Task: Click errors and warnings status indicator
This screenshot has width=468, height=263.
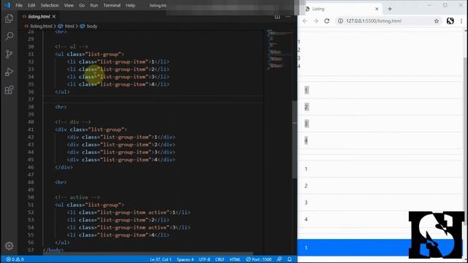Action: 15,259
